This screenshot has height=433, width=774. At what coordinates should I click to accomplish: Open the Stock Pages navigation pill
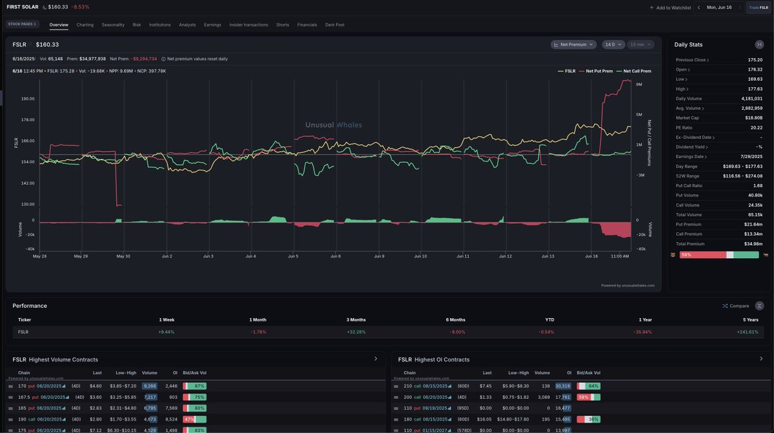(x=23, y=24)
